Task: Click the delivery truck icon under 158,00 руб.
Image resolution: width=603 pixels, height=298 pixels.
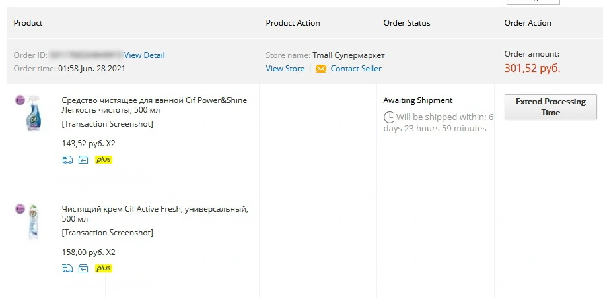Action: click(67, 268)
